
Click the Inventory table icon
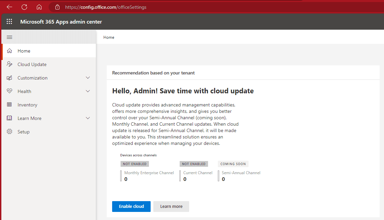pos(9,104)
